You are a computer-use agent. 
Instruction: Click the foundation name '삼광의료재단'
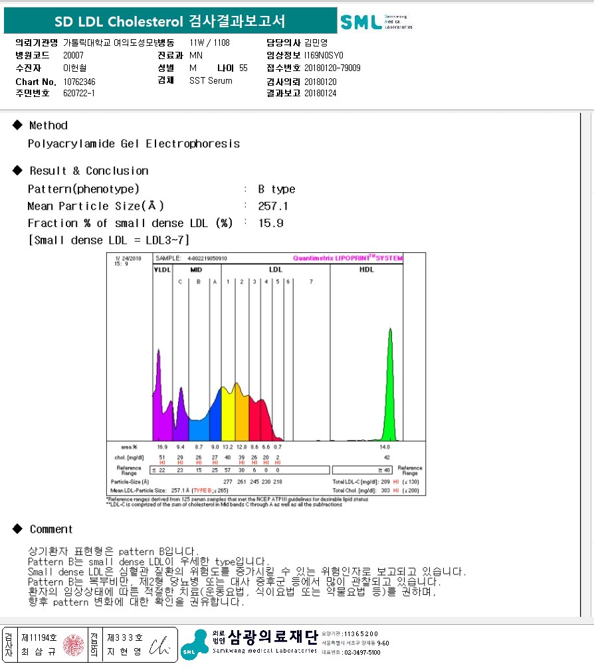pos(273,637)
